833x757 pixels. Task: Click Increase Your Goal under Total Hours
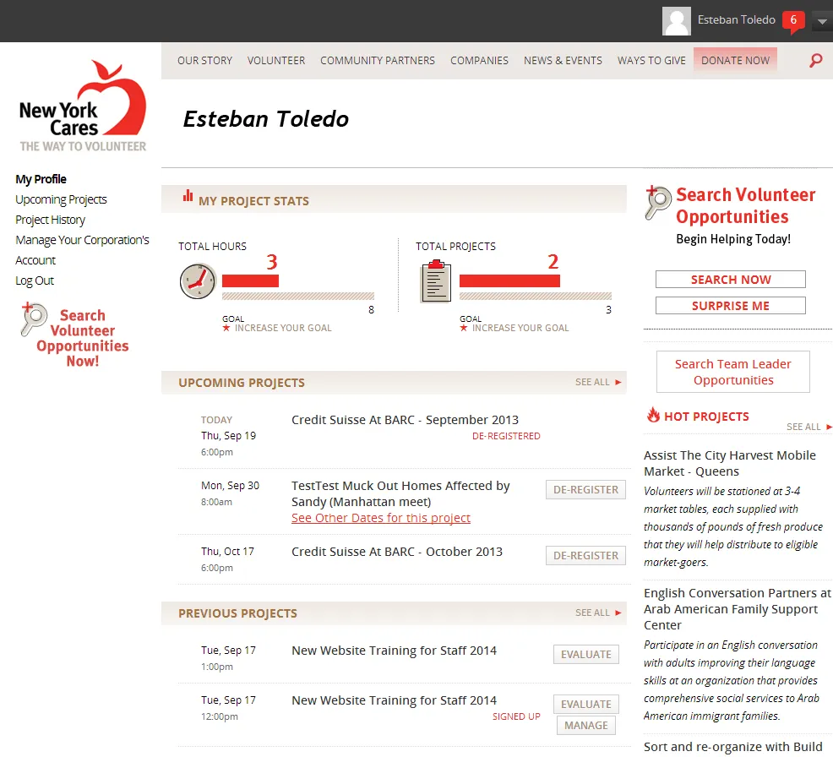(x=283, y=328)
